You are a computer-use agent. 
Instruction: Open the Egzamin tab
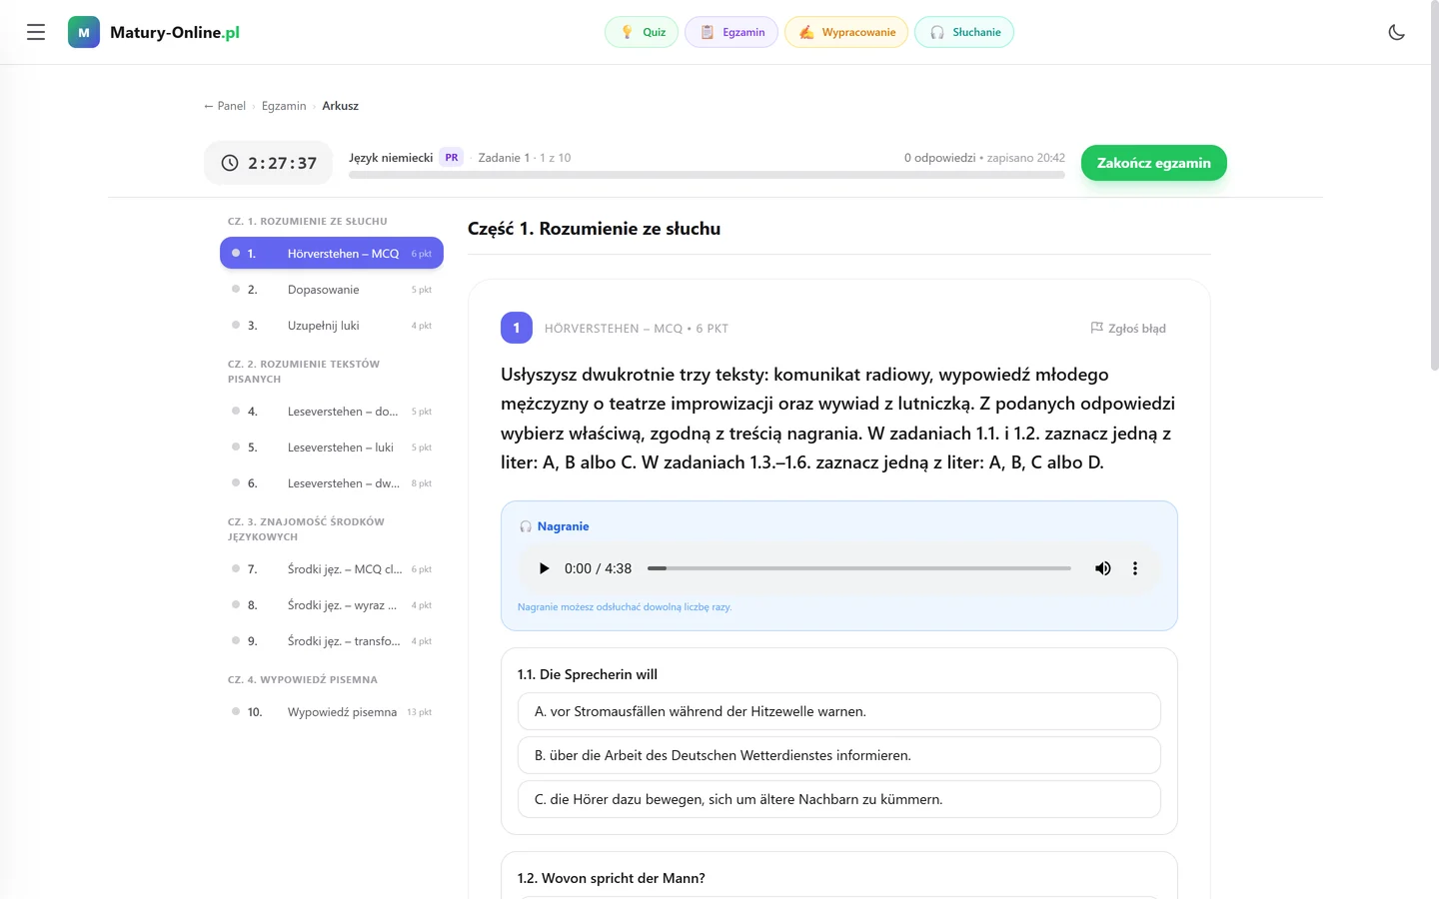[731, 32]
